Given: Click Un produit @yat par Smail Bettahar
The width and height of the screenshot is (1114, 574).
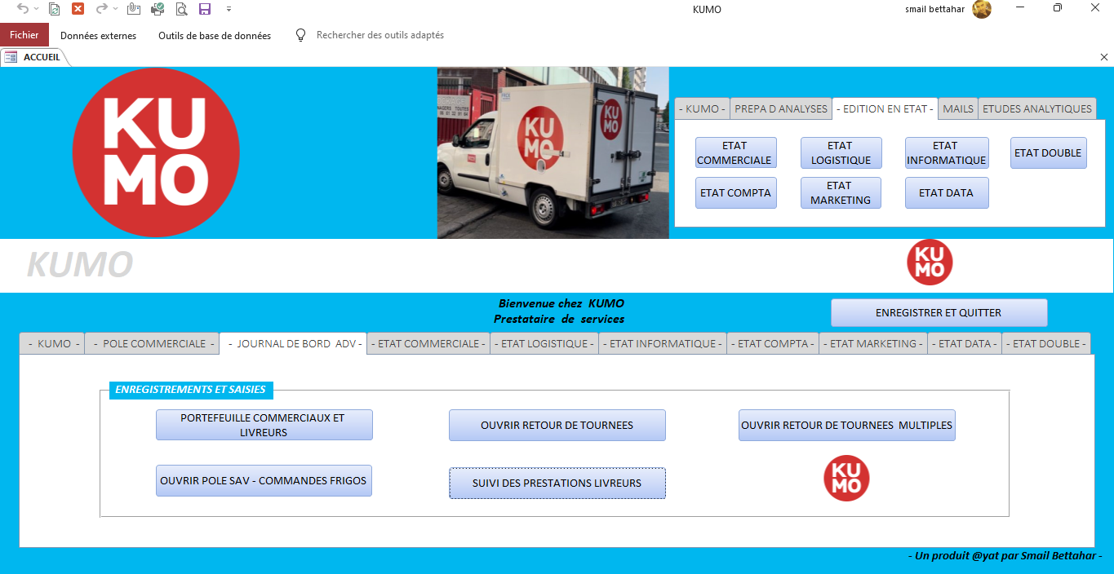Looking at the screenshot, I should [1005, 555].
